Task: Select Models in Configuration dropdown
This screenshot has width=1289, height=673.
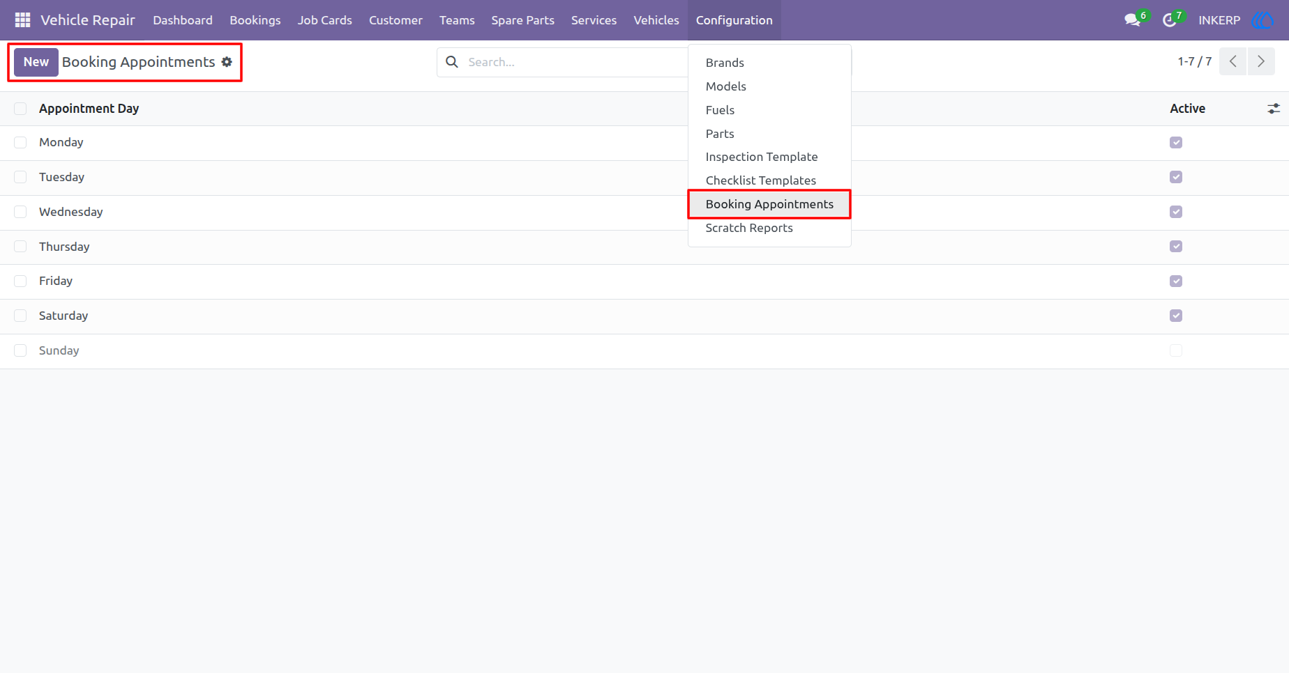Action: coord(769,86)
